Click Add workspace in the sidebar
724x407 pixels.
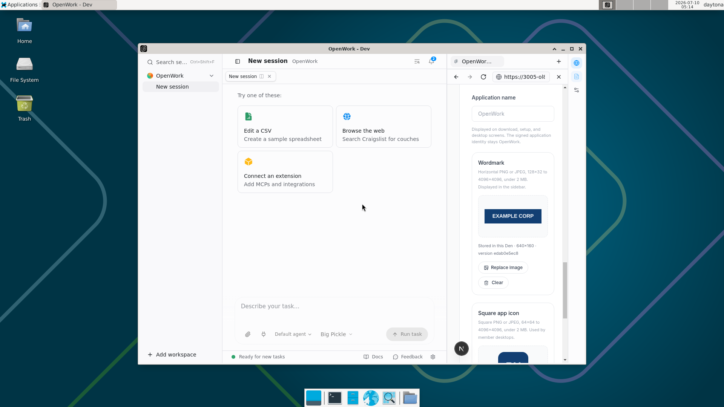(172, 355)
